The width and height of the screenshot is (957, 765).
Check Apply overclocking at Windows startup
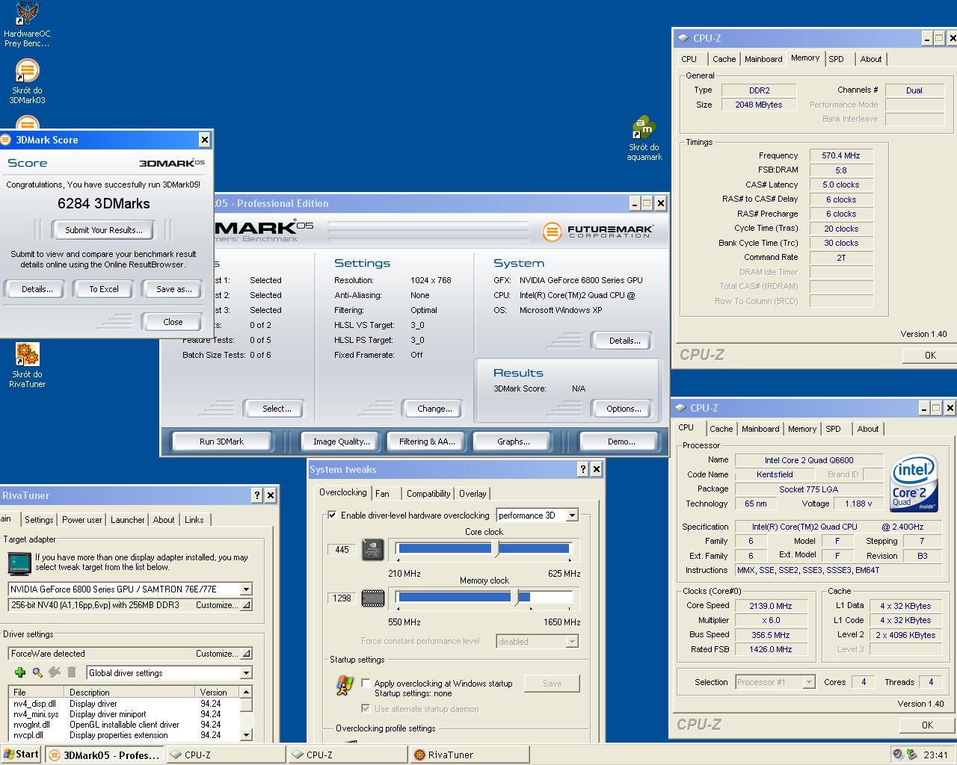[366, 683]
